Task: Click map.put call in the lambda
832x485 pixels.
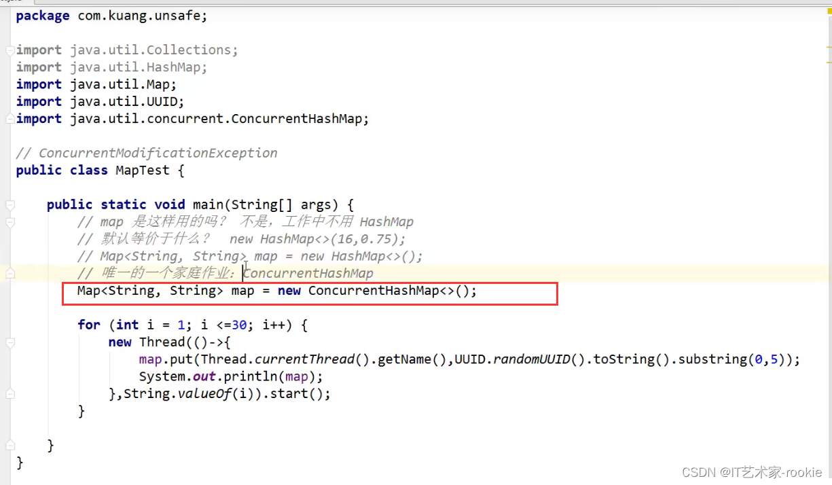Action: [470, 359]
